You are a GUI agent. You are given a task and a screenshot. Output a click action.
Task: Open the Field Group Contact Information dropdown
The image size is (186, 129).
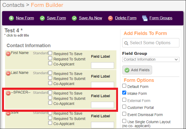(x=151, y=60)
